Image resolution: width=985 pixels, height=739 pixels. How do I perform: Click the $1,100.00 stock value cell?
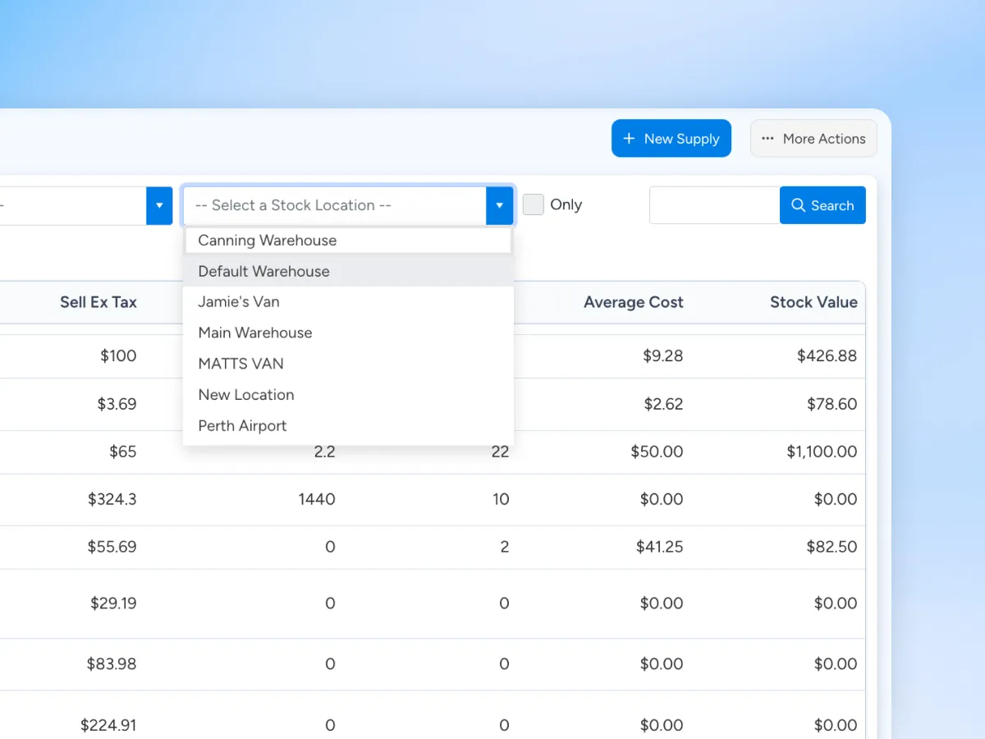822,452
